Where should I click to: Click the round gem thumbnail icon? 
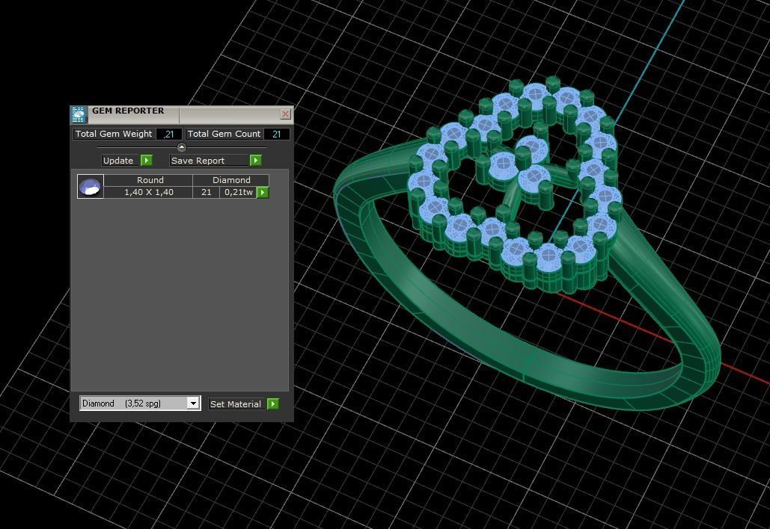click(91, 186)
